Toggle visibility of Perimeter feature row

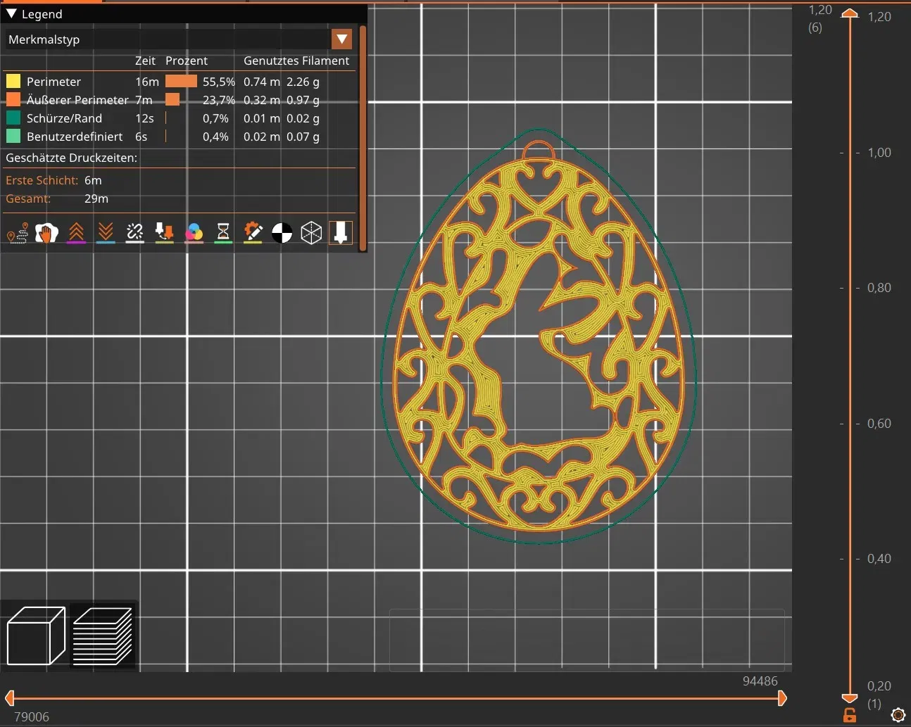(180, 82)
